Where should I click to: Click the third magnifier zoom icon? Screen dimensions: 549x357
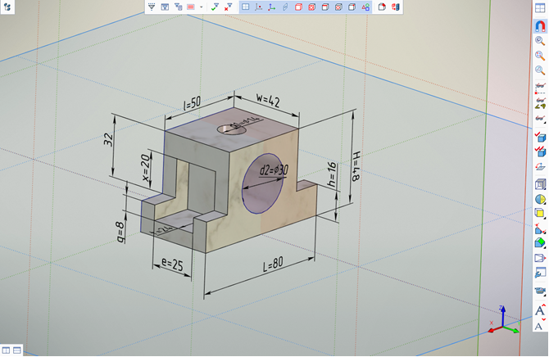540,70
